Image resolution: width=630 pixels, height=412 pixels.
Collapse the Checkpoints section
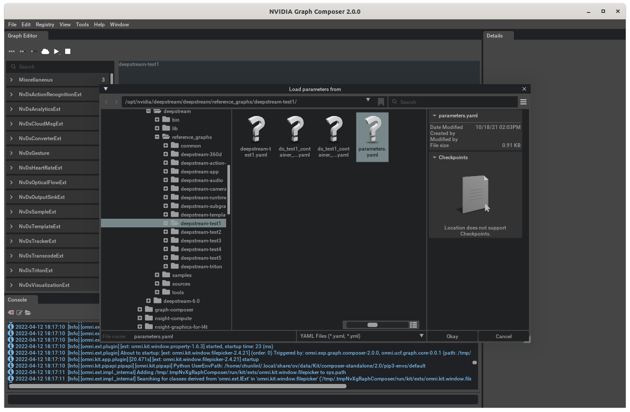pyautogui.click(x=435, y=157)
